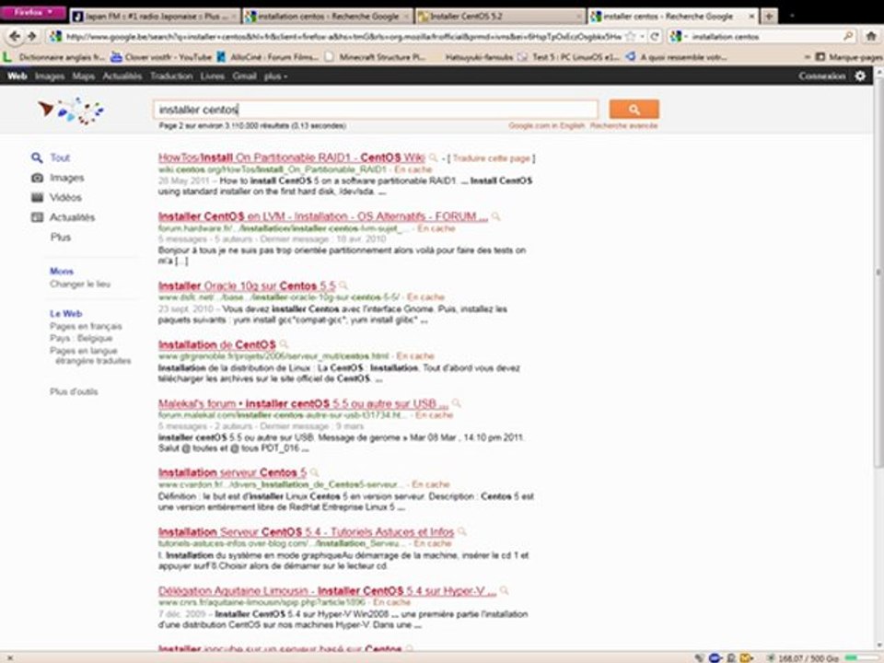The image size is (884, 663).
Task: Click Changer le lieu in sidebar
Action: click(x=80, y=285)
